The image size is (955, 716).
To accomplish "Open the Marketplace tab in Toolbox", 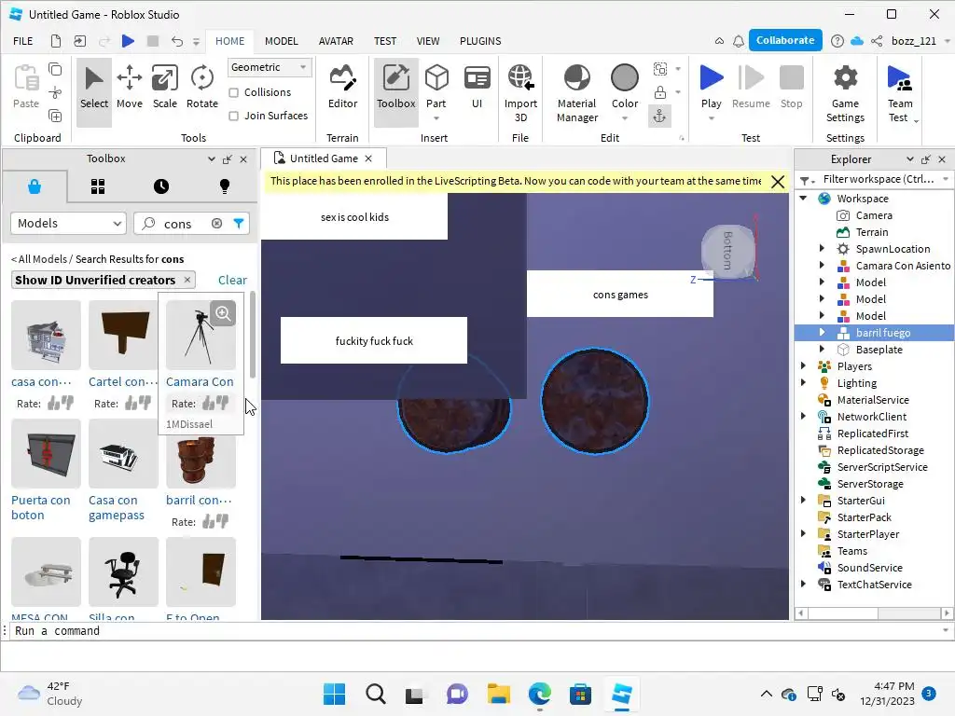I will tap(35, 186).
